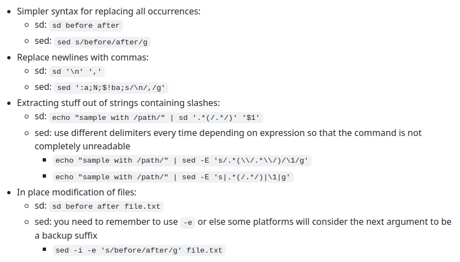Click 'Replace newlines with commas' heading text
The height and width of the screenshot is (262, 460).
83,57
